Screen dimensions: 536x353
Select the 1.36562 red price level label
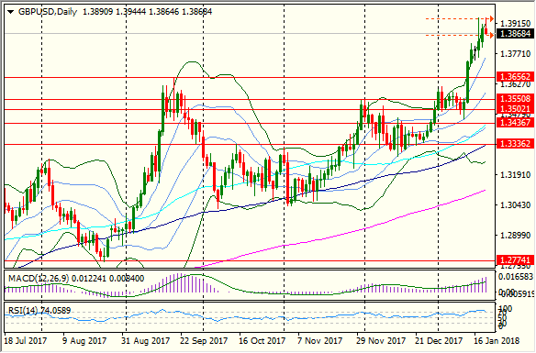(x=515, y=77)
